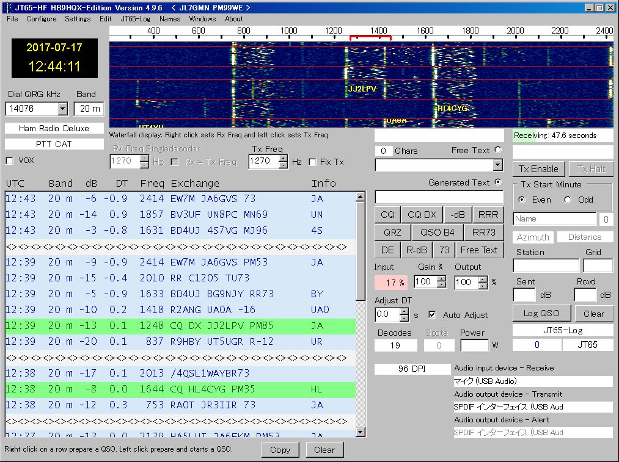Decrease the input Gain % value
Screen dimensions: 619x462
442,285
